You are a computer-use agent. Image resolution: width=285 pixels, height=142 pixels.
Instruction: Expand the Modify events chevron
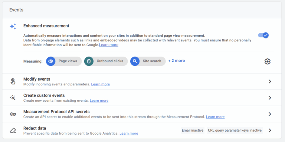coord(270,81)
